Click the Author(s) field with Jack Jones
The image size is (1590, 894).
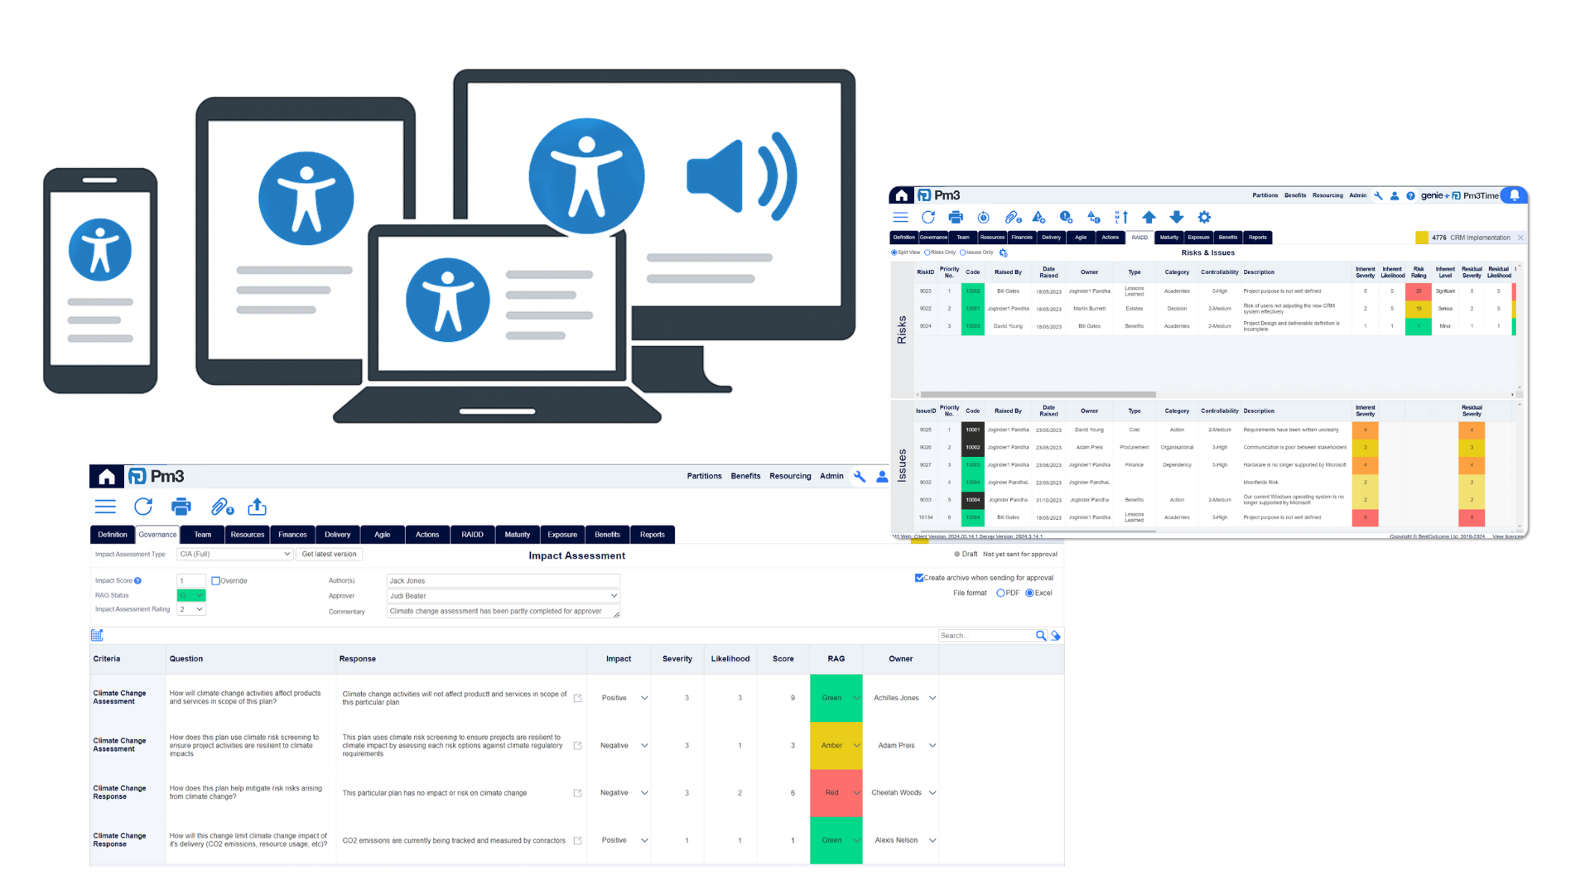coord(503,581)
